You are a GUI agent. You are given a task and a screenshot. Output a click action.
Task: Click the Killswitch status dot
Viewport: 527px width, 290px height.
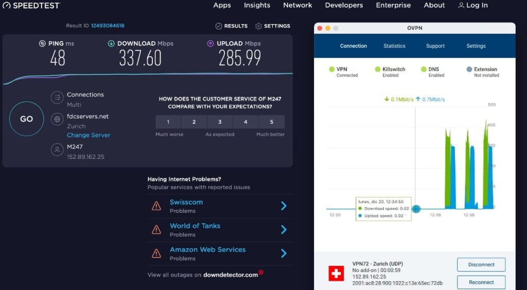pos(377,69)
